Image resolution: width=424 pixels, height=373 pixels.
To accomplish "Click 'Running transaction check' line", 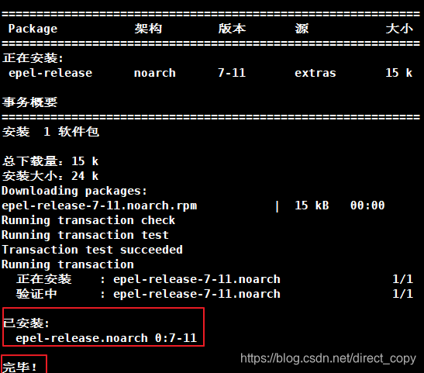I will pos(88,220).
